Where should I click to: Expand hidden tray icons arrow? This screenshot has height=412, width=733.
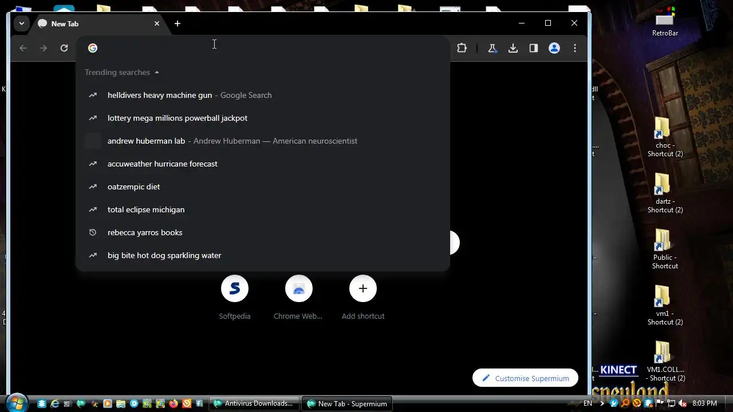pos(602,403)
